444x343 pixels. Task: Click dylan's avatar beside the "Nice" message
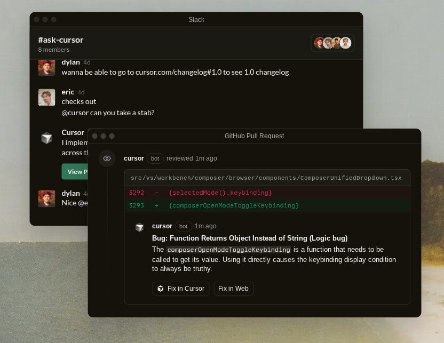pos(47,198)
